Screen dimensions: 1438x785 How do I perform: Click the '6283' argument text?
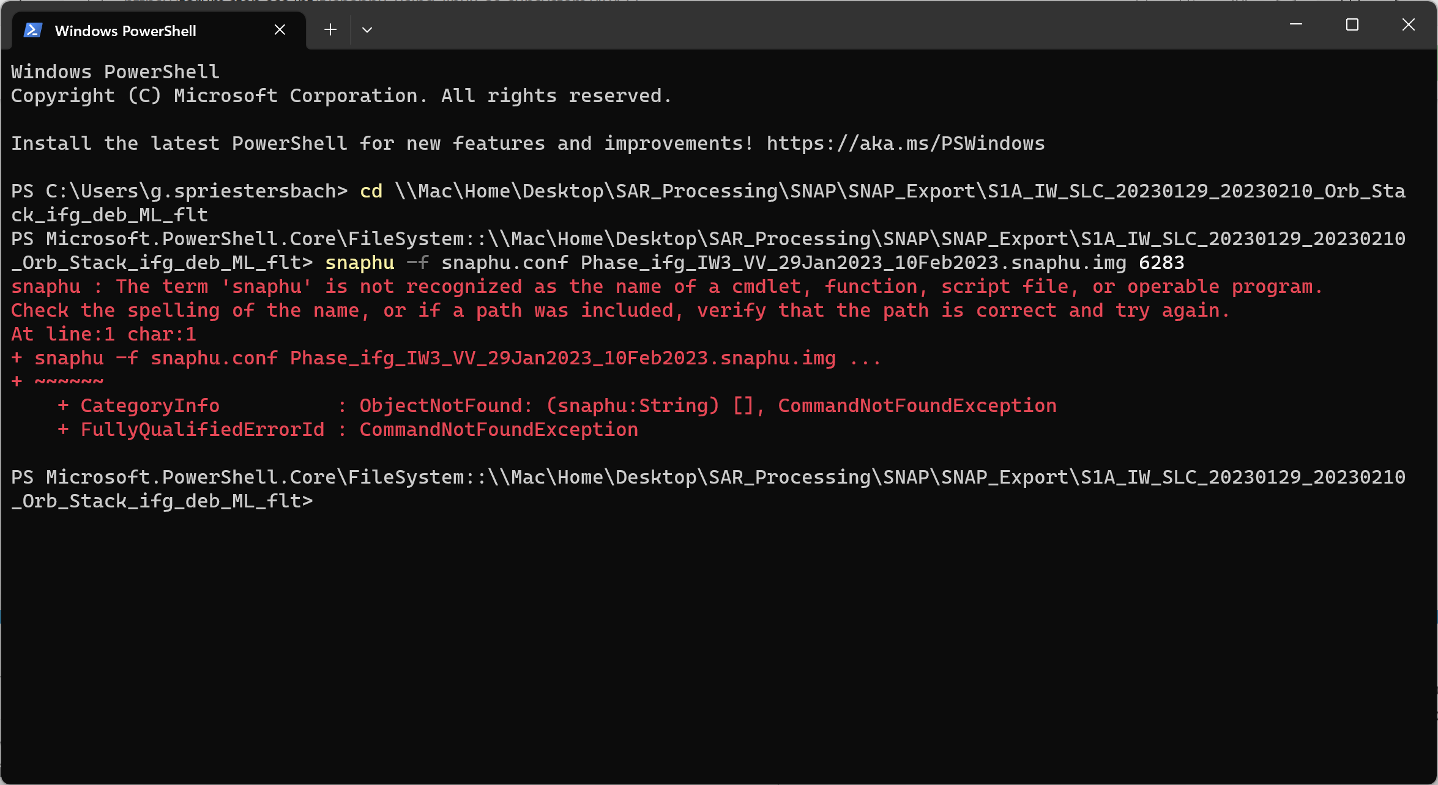coord(1161,263)
